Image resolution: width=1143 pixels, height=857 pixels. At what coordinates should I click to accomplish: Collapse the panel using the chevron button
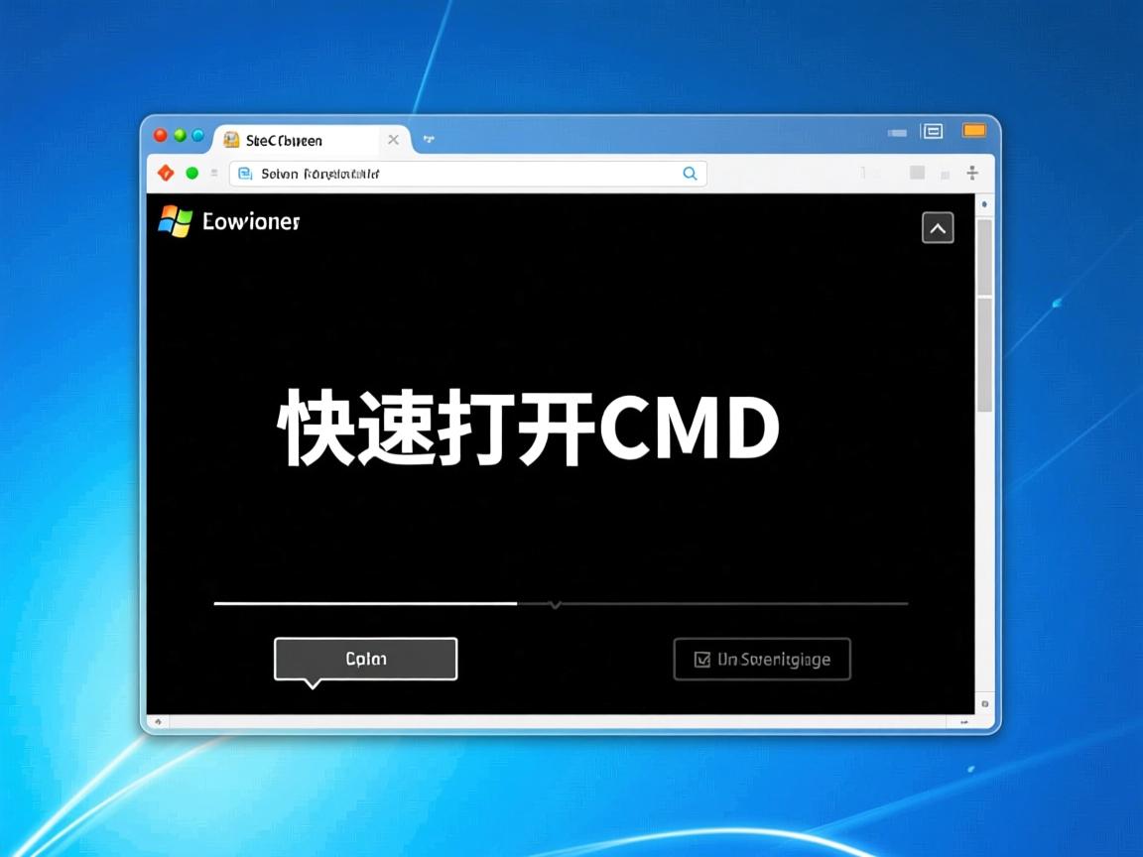[x=938, y=227]
